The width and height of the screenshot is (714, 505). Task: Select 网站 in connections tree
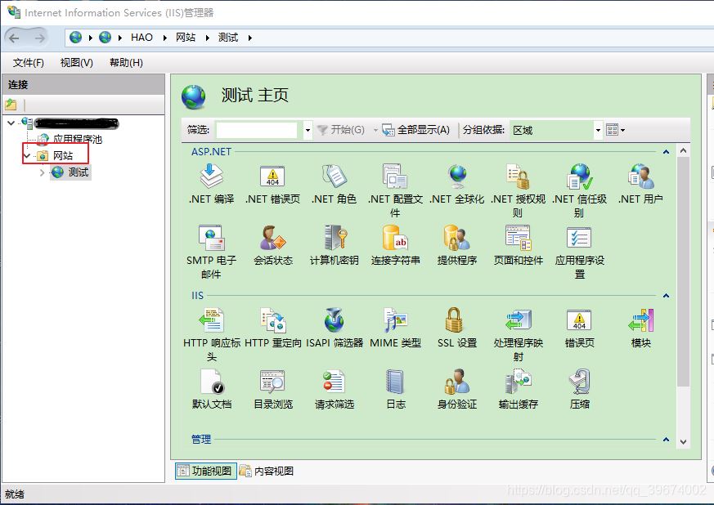(x=63, y=155)
